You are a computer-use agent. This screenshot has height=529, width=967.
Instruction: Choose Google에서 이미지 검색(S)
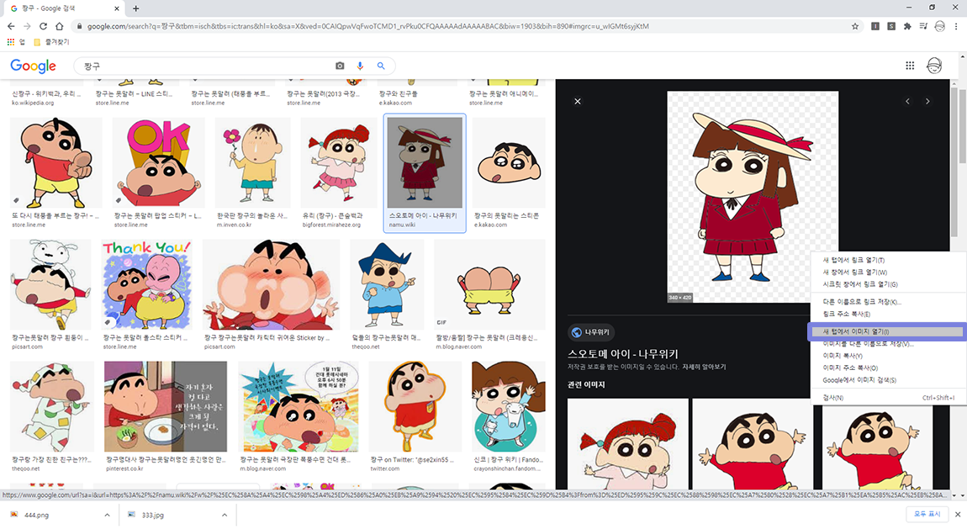pos(887,380)
